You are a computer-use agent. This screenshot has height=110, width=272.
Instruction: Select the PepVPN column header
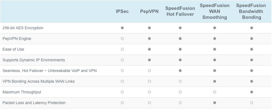149,12
